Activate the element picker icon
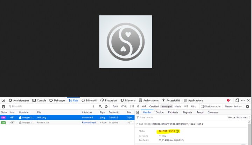The width and height of the screenshot is (252, 145). tap(3, 100)
